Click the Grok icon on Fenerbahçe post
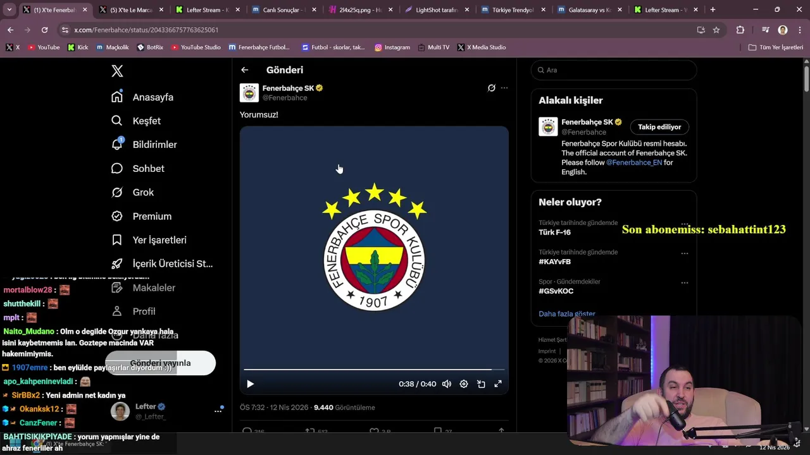This screenshot has height=455, width=810. coord(491,88)
